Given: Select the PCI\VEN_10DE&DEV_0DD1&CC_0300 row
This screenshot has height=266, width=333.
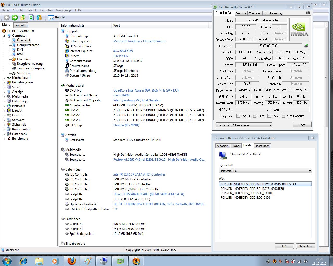Looking at the screenshot, I should pyautogui.click(x=245, y=198).
